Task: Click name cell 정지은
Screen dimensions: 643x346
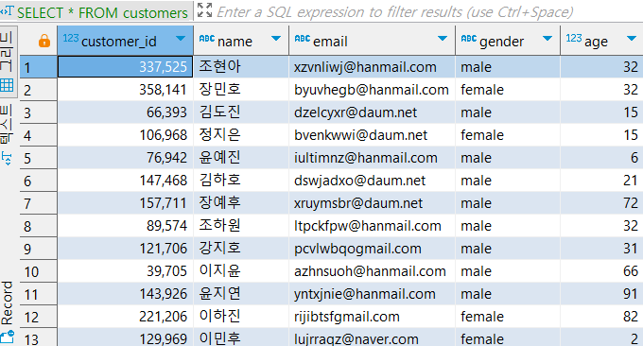Action: [x=241, y=135]
